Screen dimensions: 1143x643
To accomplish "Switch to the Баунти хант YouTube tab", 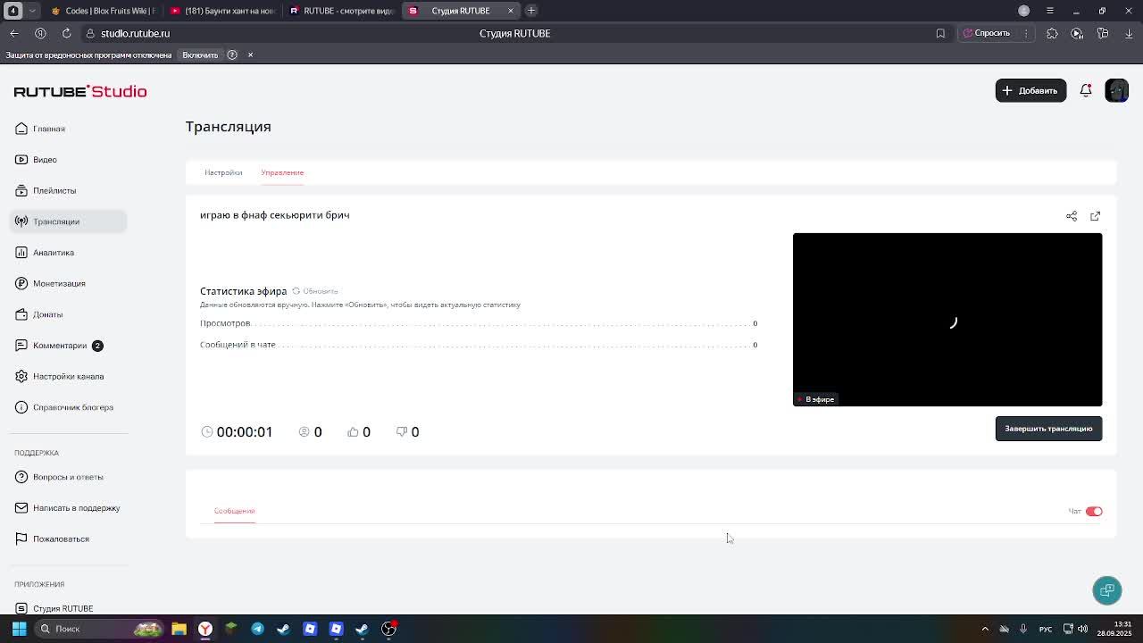I will [x=223, y=11].
